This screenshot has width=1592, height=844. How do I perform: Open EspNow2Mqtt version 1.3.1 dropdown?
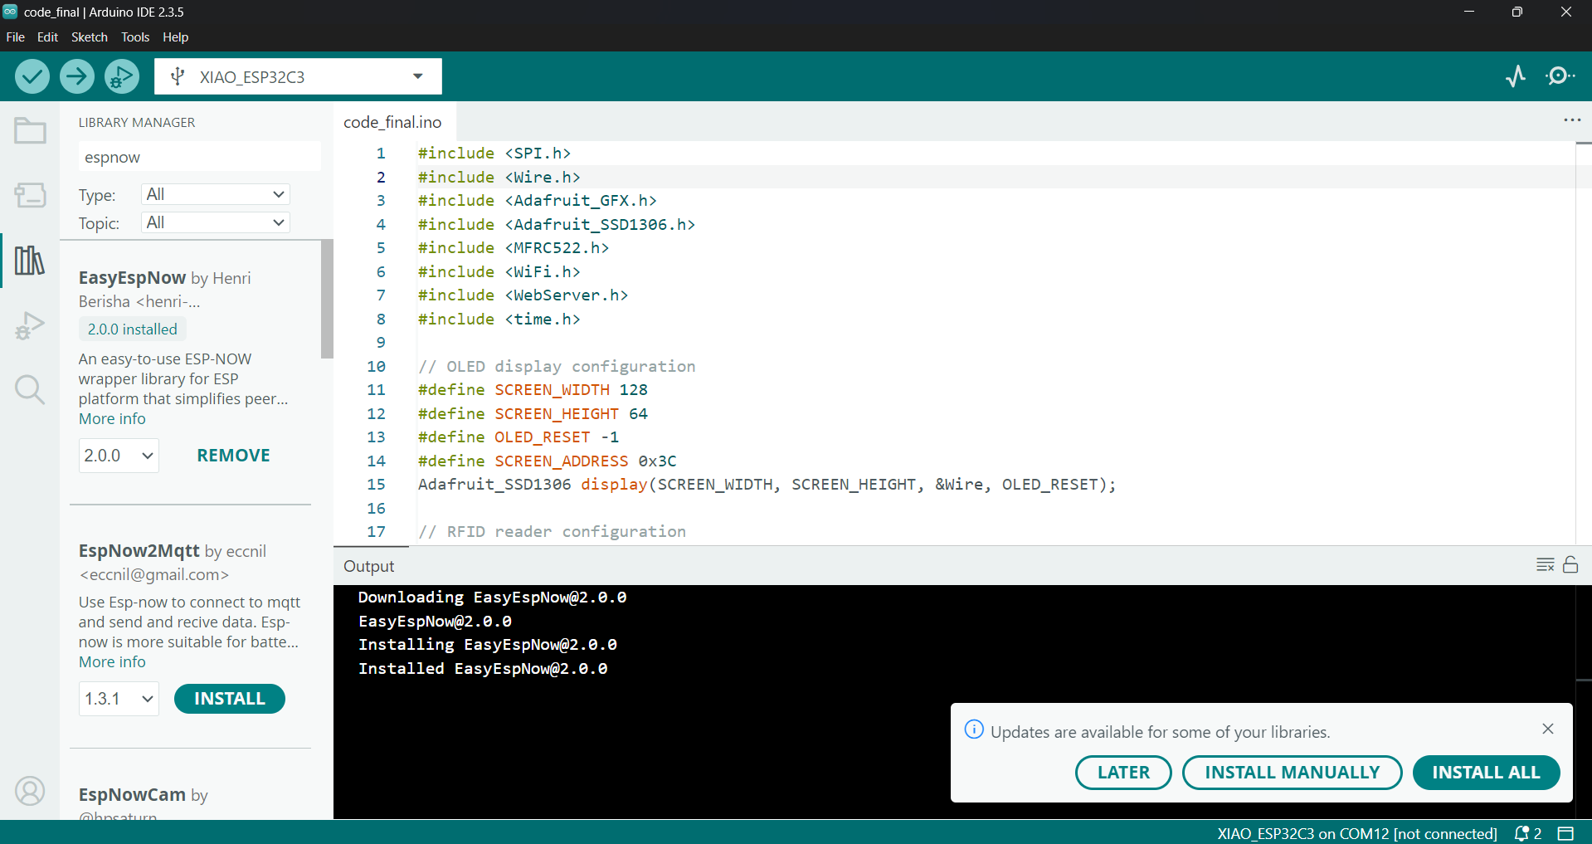[x=119, y=699]
